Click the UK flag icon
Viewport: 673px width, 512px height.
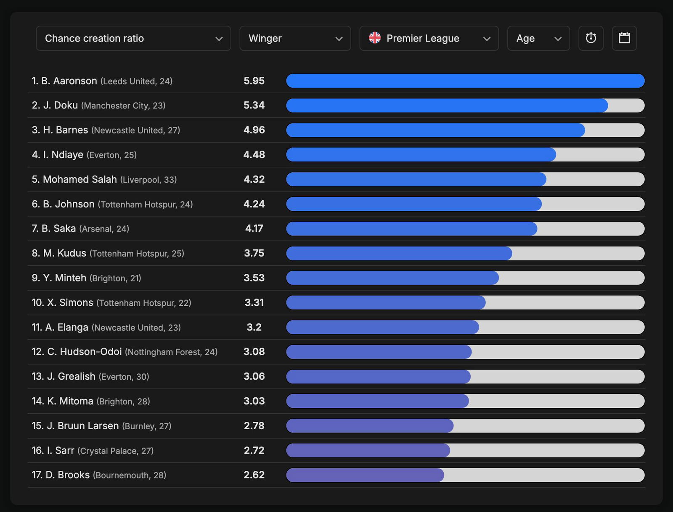click(374, 38)
